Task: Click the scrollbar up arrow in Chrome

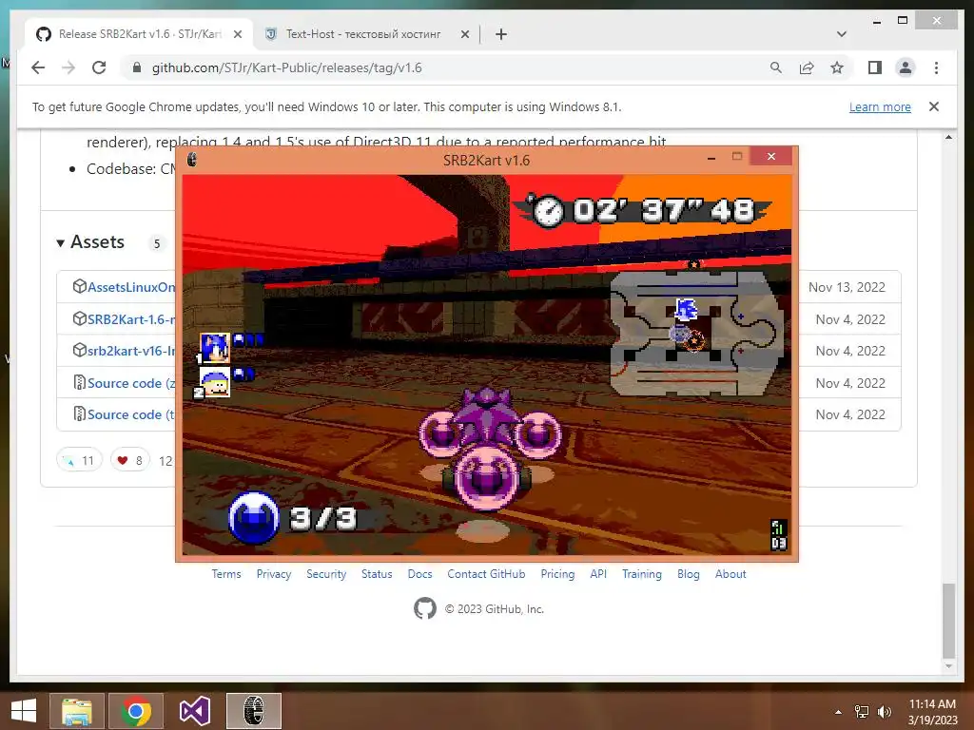Action: point(948,137)
